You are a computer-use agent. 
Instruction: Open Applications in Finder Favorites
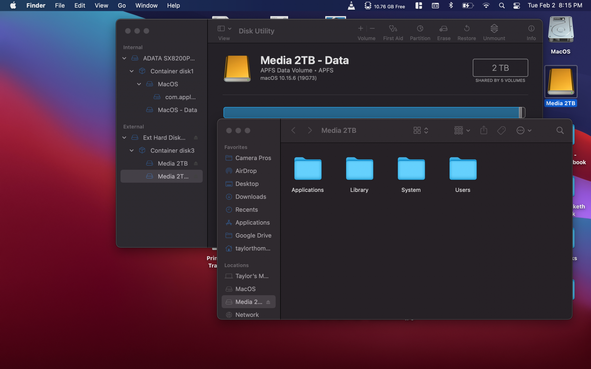(248, 222)
